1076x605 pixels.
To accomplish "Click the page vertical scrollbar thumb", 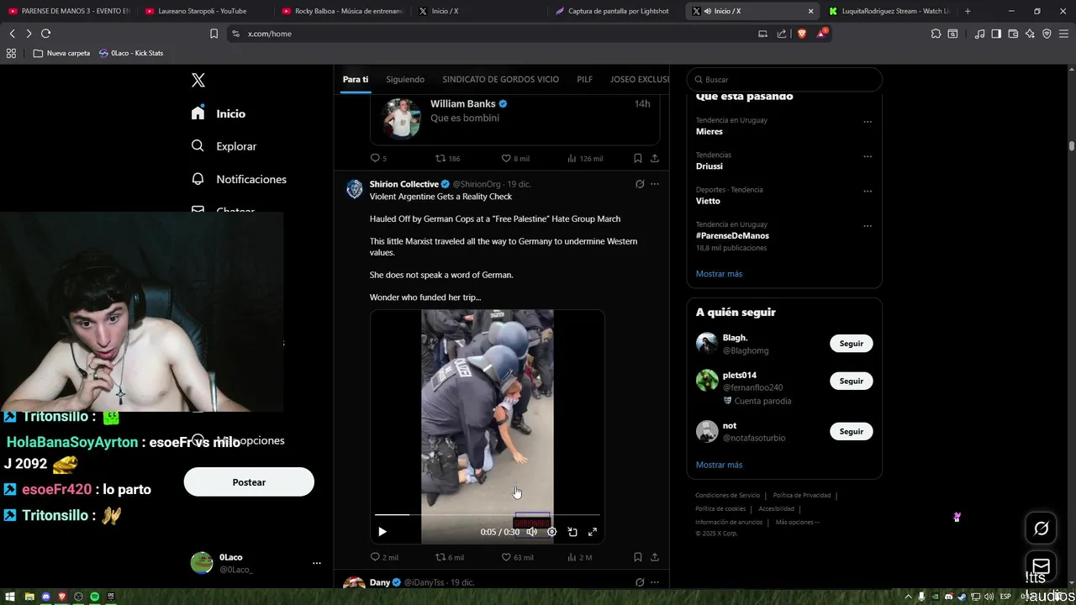I will tap(1072, 145).
